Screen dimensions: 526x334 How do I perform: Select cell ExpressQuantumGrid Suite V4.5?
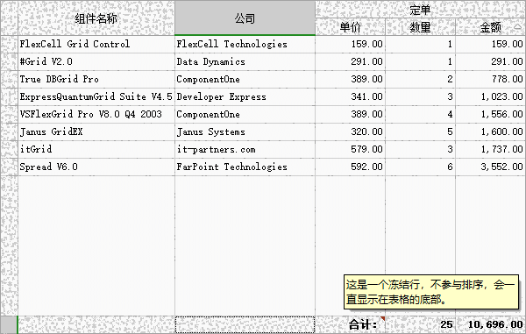[x=96, y=97]
